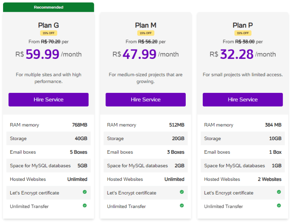Click the Plan G heading

click(48, 25)
